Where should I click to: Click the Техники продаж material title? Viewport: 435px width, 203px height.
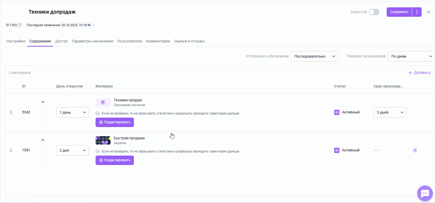[x=128, y=100]
